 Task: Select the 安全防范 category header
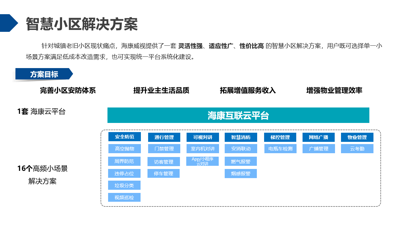click(124, 137)
